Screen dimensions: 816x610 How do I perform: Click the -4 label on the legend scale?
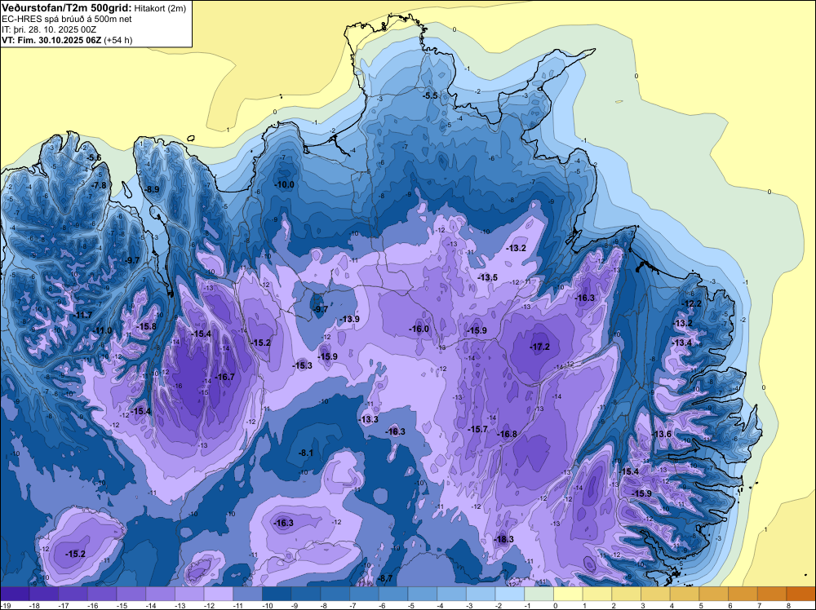click(441, 605)
